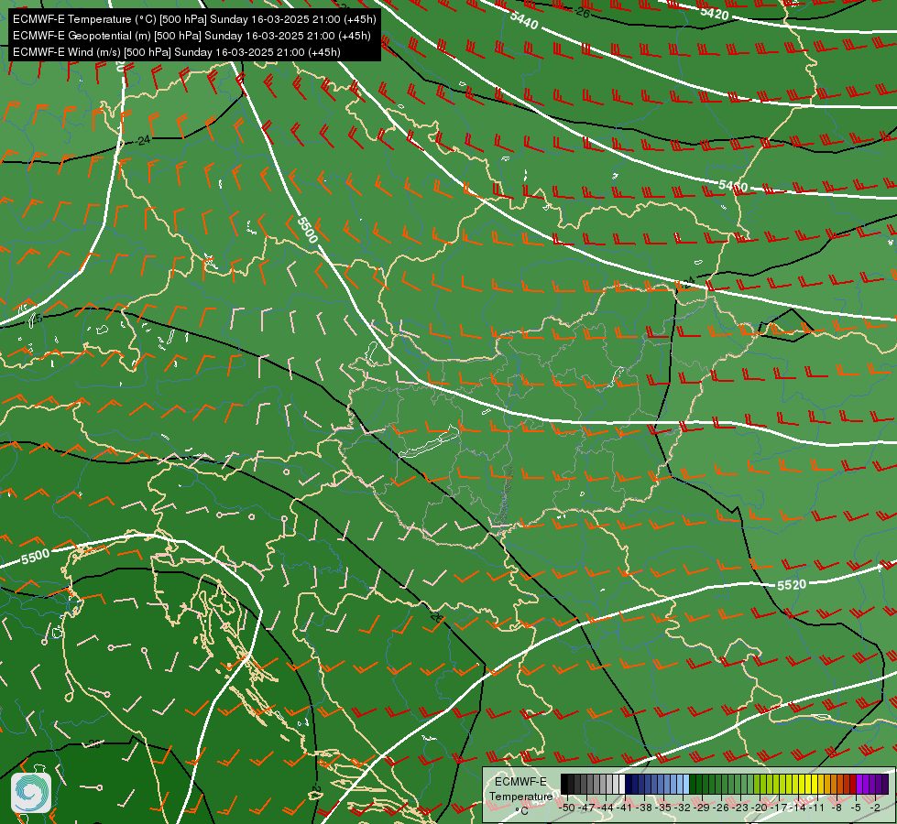Pick the light blue swatch at -32
Screen dimensions: 897x824
point(686,784)
